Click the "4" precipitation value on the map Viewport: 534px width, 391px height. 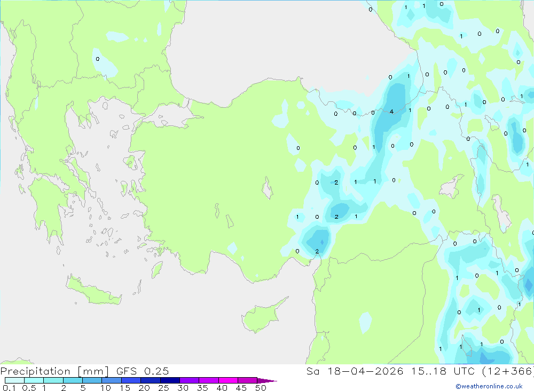click(x=391, y=111)
